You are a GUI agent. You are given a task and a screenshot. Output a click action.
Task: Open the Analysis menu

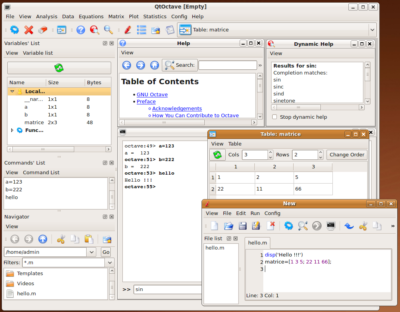[x=47, y=17]
